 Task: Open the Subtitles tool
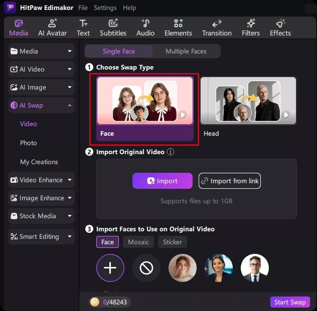pos(113,28)
